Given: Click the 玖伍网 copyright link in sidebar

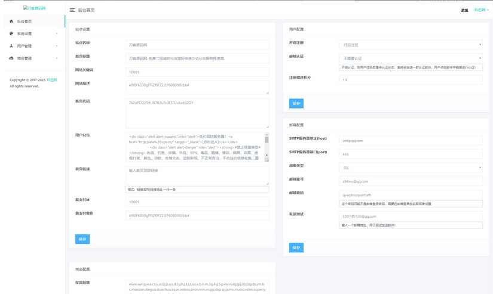Looking at the screenshot, I should click(x=52, y=80).
